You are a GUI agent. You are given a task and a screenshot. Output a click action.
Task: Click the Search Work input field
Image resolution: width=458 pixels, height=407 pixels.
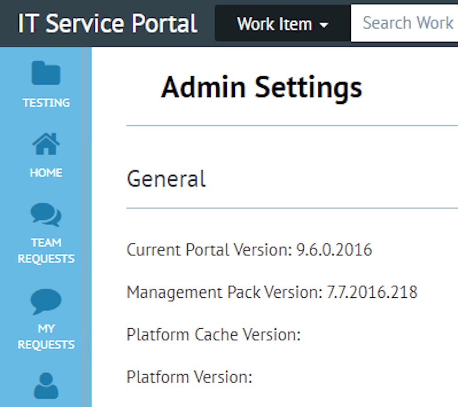click(408, 22)
